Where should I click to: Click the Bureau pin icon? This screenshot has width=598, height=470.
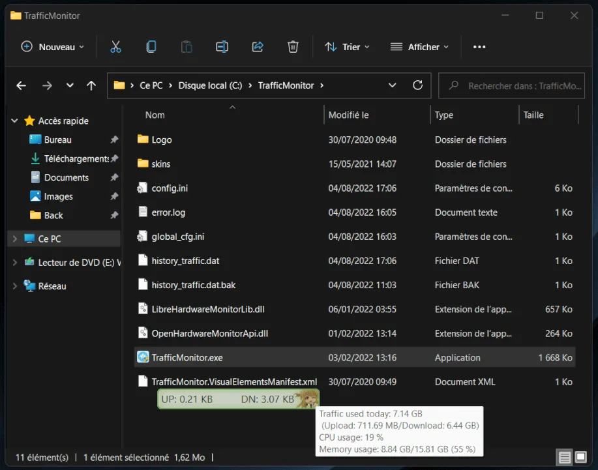click(114, 140)
